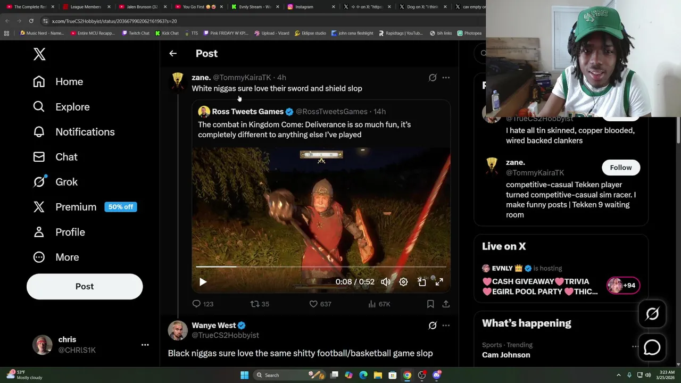Open File Explorer from taskbar
Viewport: 681px width, 383px height.
[378, 375]
